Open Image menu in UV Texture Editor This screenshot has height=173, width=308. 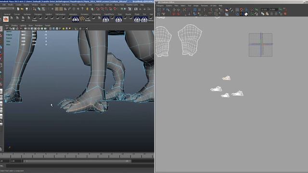click(x=196, y=6)
